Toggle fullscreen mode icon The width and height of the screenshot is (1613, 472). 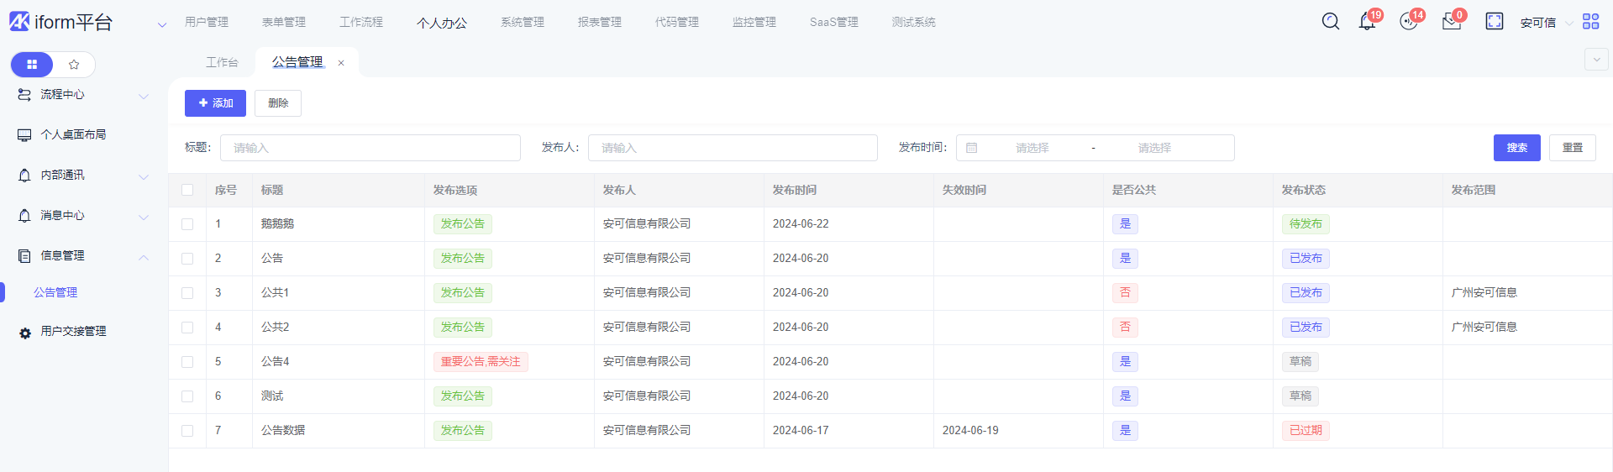1494,22
